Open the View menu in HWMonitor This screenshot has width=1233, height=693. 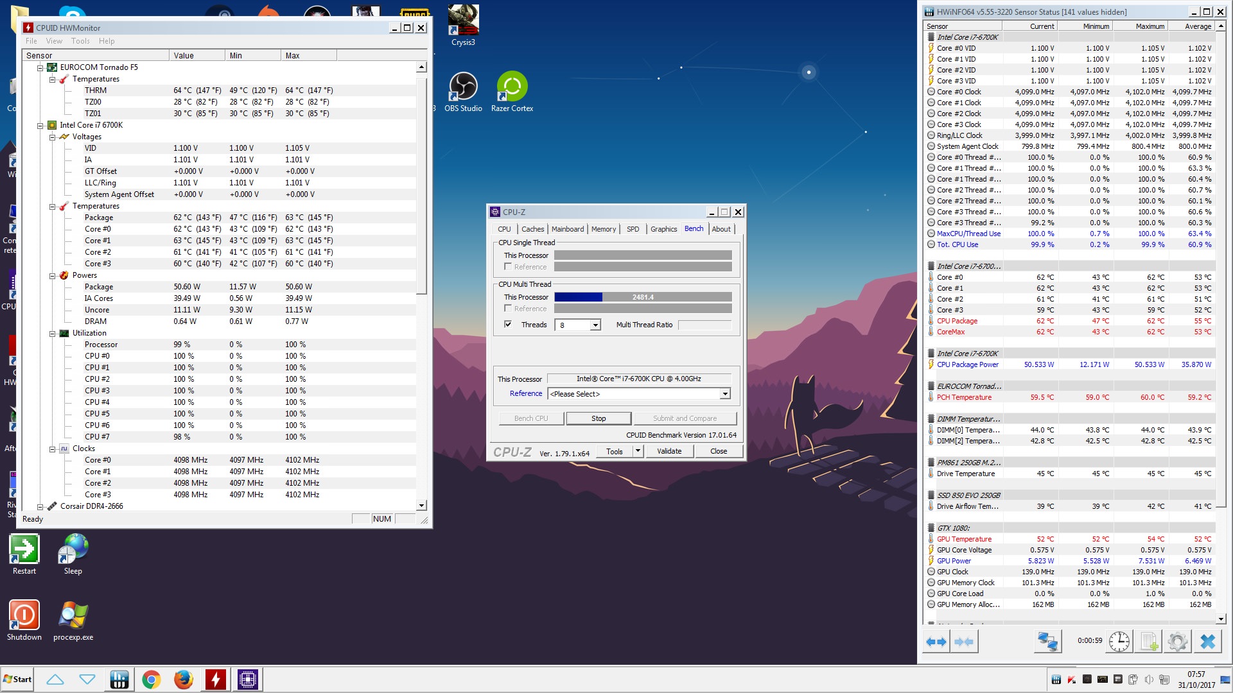[x=54, y=41]
